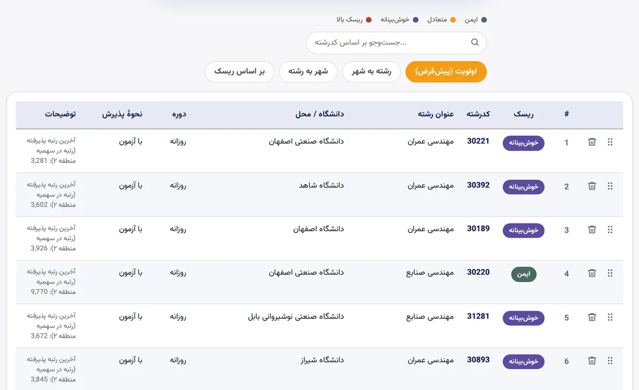Grab drag handle of row 3
This screenshot has width=639, height=390.
pos(610,230)
